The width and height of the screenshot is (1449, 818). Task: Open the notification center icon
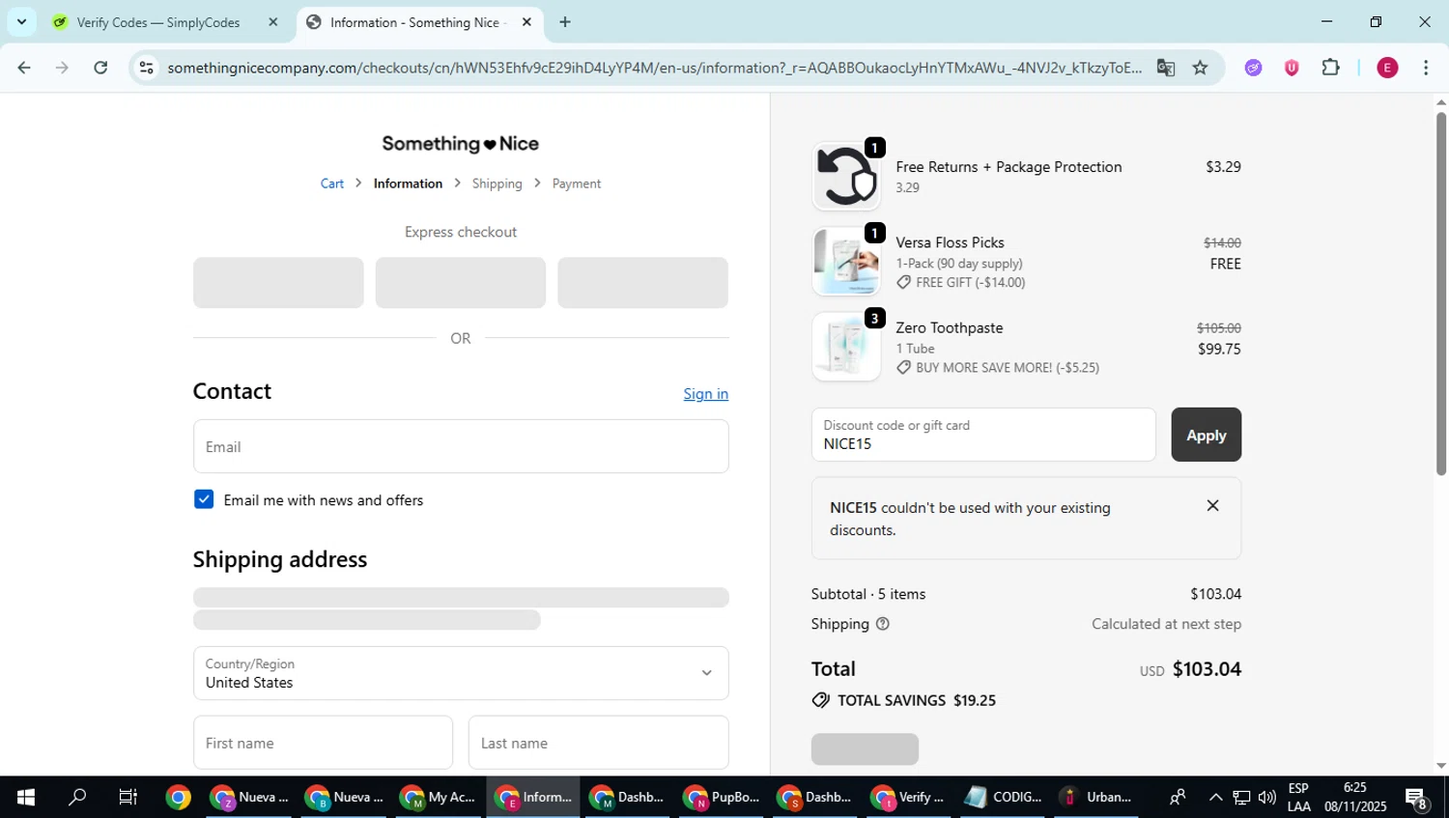pyautogui.click(x=1417, y=798)
